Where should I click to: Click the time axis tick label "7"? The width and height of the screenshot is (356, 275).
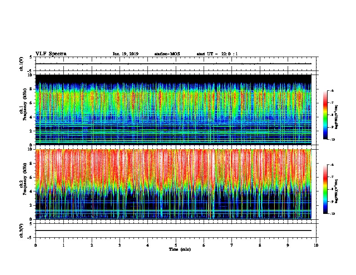tap(232, 245)
